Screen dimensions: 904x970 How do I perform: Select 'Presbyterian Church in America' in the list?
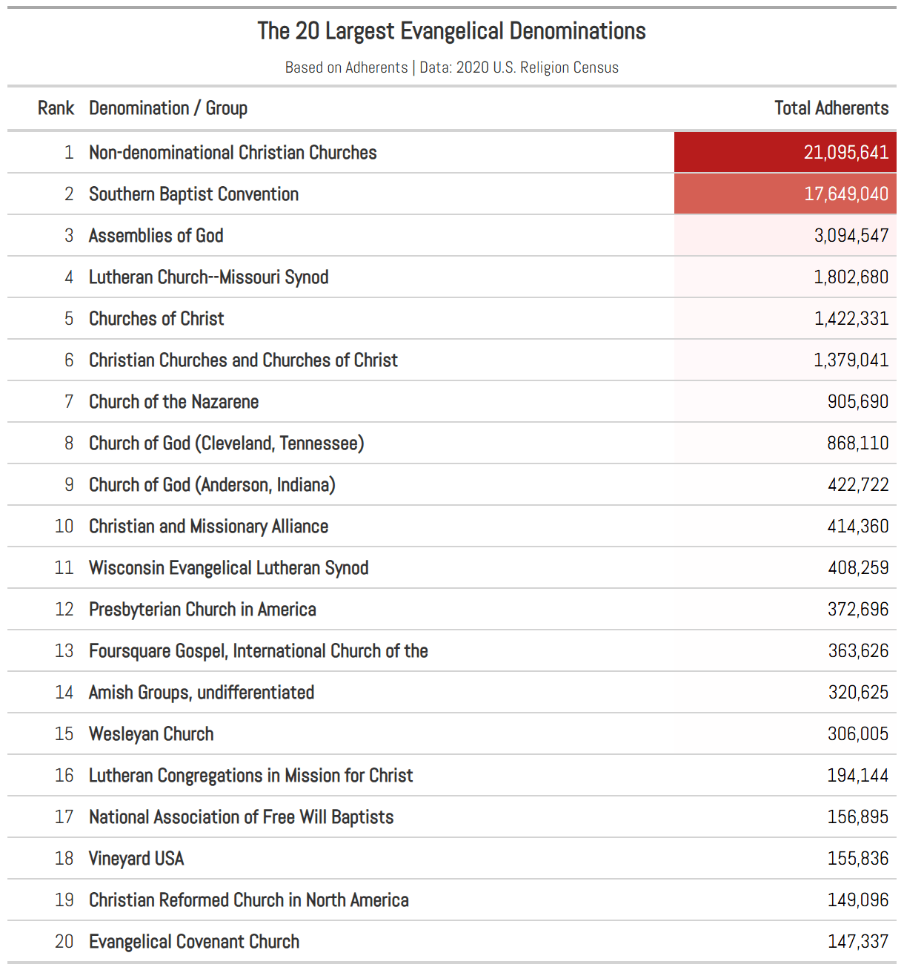coord(202,609)
